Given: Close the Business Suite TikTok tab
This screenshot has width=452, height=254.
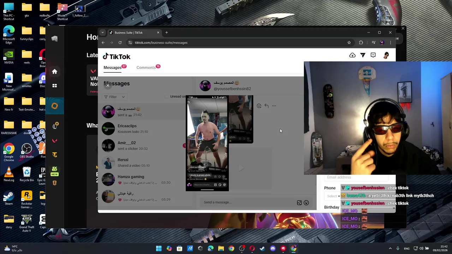Looking at the screenshot, I should pos(158,32).
